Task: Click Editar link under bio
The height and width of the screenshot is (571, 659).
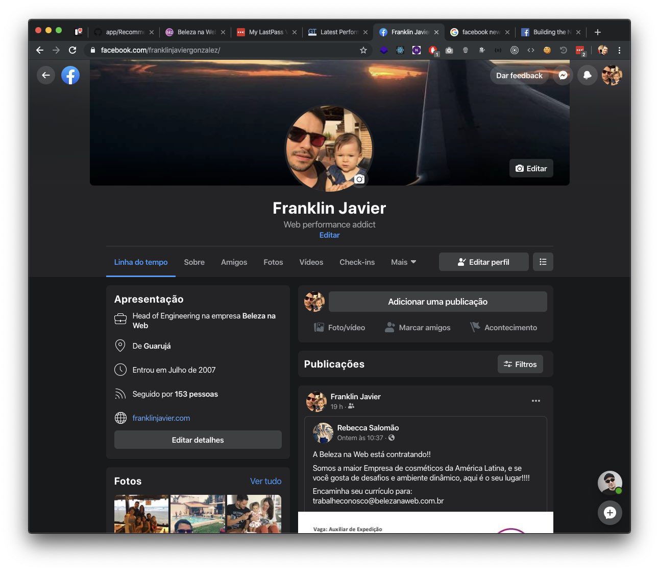Action: [329, 235]
